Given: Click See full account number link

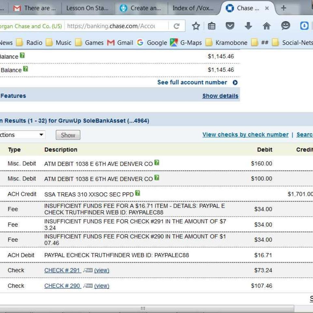Looking at the screenshot, I should [192, 82].
